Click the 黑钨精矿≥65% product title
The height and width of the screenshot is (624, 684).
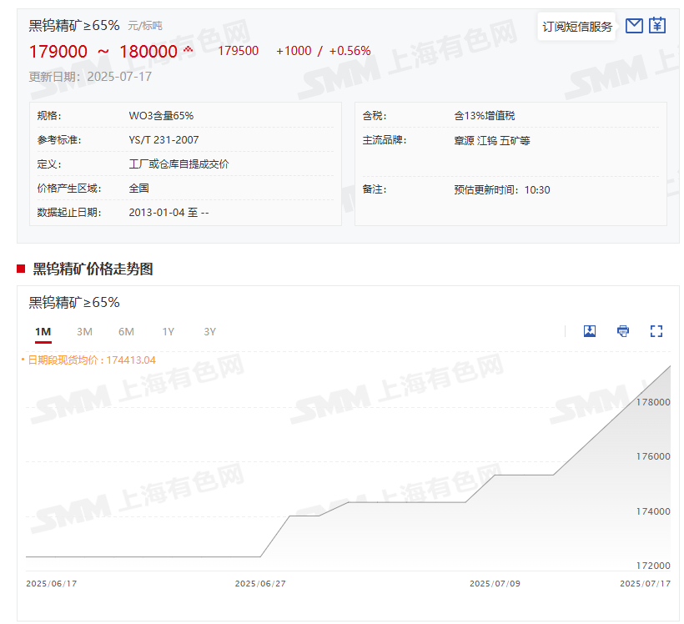[x=74, y=25]
